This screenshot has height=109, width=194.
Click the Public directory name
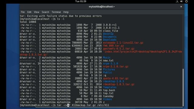[108, 72]
